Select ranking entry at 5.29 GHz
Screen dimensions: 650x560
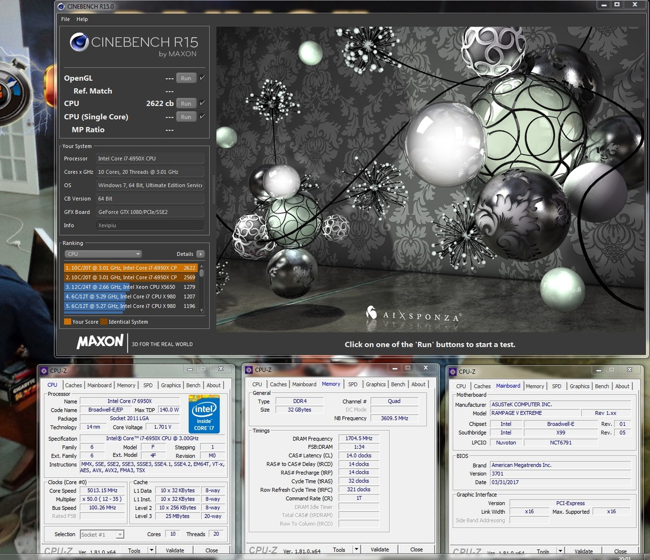click(131, 297)
